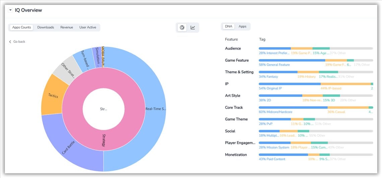Click the Other Strat... gray segment
Screen dimensions: 382x178
(x=68, y=71)
